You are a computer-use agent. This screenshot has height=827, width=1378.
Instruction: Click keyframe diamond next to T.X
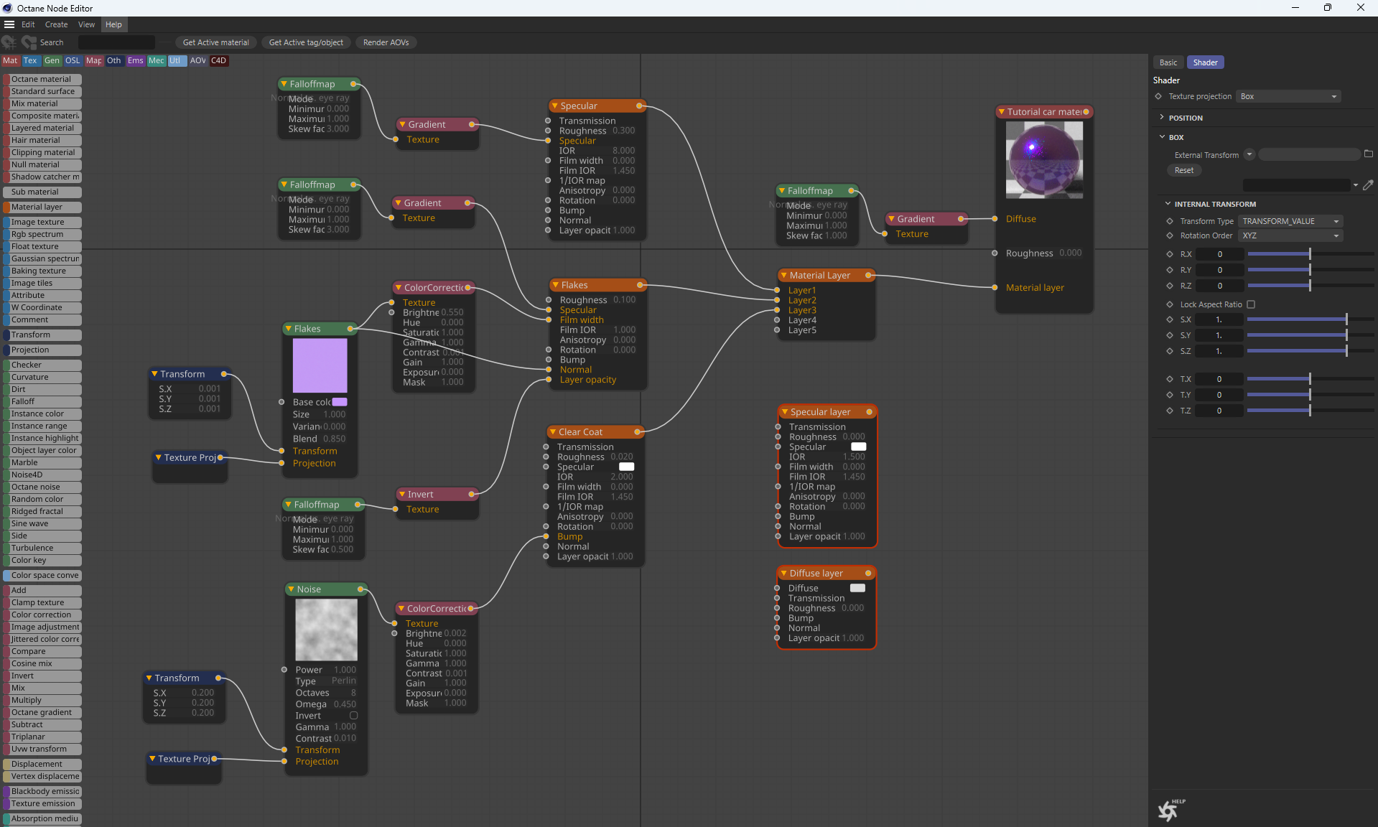pyautogui.click(x=1170, y=379)
